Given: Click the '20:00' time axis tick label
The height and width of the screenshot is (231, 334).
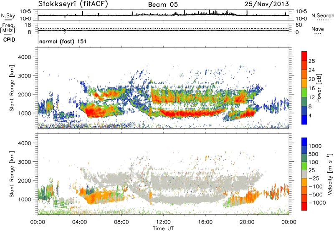Looking at the screenshot, I should point(247,222).
